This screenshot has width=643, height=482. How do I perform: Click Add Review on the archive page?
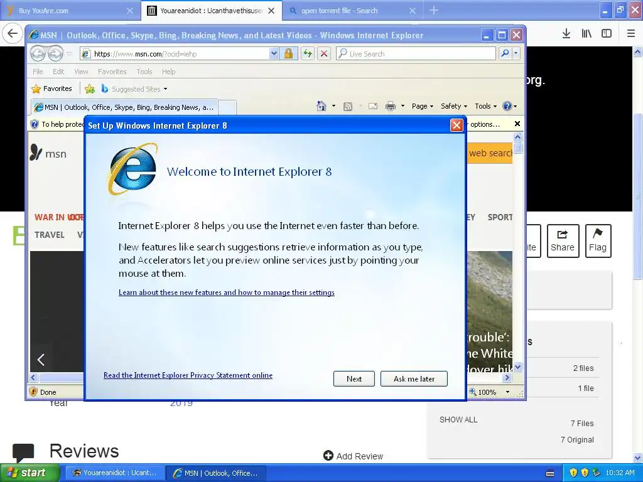coord(353,456)
